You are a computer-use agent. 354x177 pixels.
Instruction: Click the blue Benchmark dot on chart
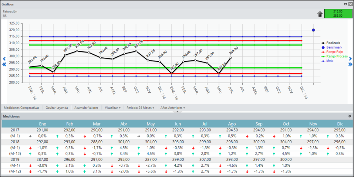point(313,30)
